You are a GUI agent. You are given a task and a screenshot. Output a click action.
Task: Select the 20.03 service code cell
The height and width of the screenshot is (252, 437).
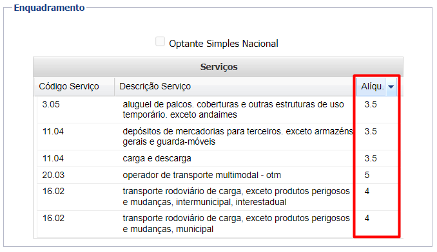click(53, 175)
